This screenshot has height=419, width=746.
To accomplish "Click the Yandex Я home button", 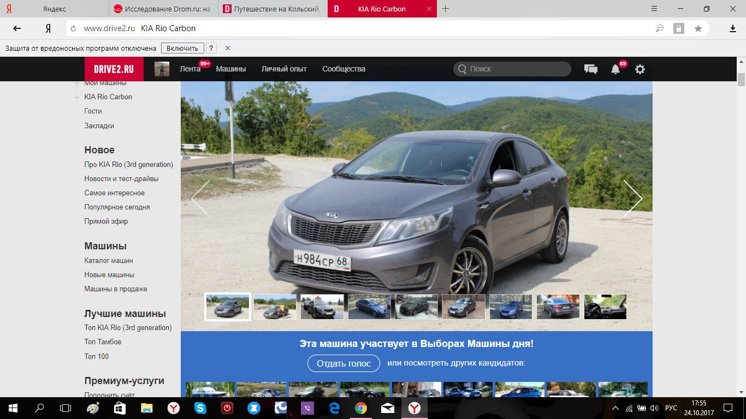I will pyautogui.click(x=48, y=28).
